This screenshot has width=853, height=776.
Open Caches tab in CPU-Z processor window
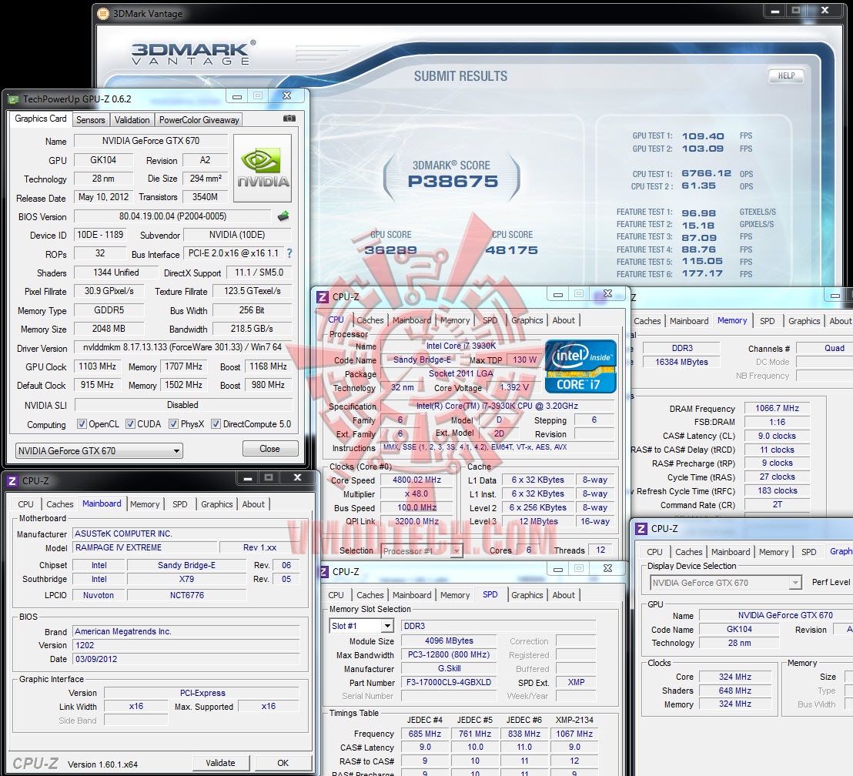coord(370,320)
